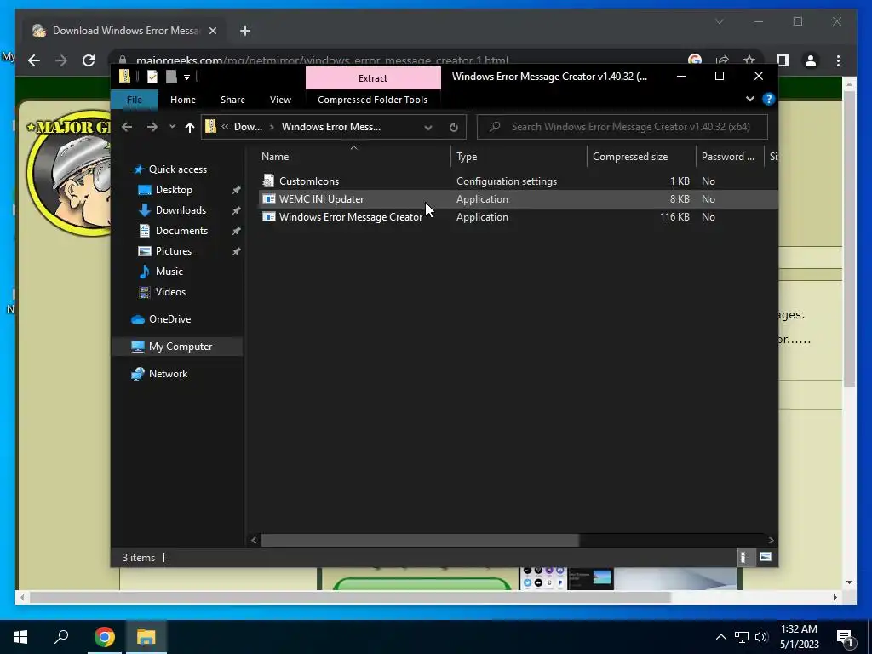Click the Chrome page vertical scrollbar
Screen dimensions: 872x654
849,239
